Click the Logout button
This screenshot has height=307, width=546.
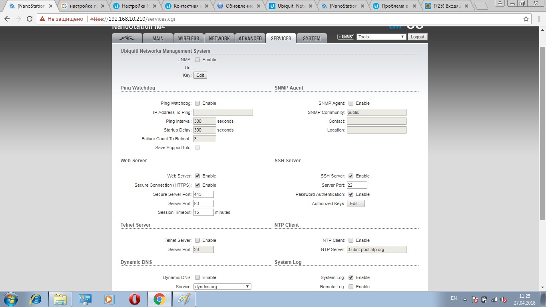pyautogui.click(x=417, y=37)
